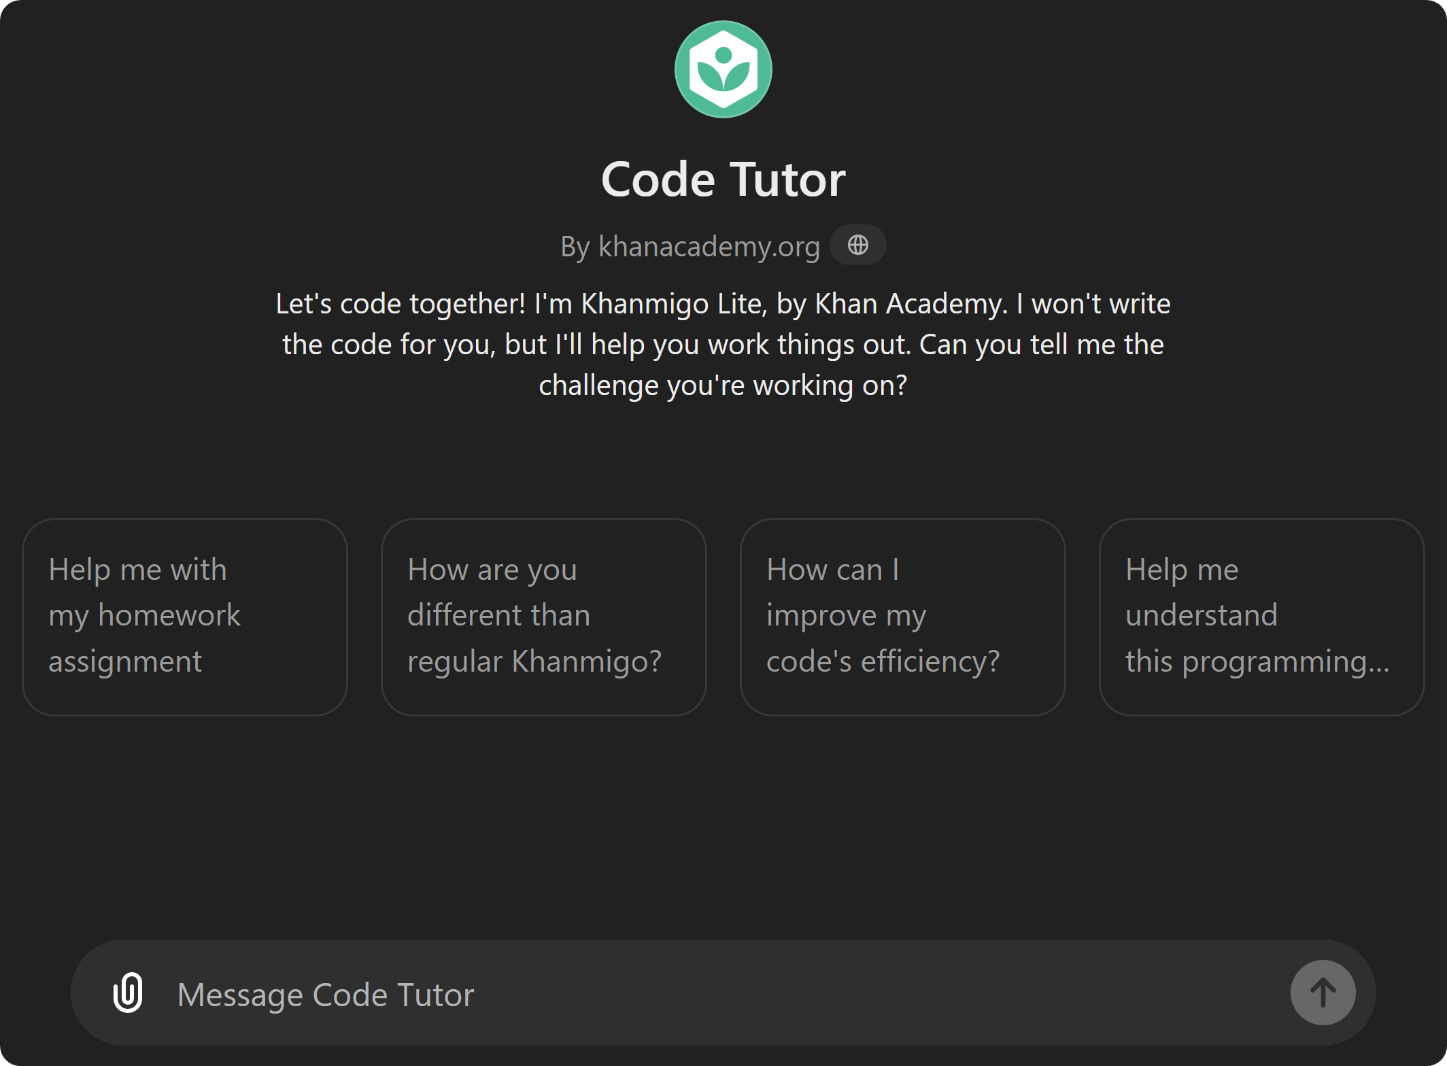Open file attachment via the paperclip
Screen dimensions: 1447x1066
point(127,993)
